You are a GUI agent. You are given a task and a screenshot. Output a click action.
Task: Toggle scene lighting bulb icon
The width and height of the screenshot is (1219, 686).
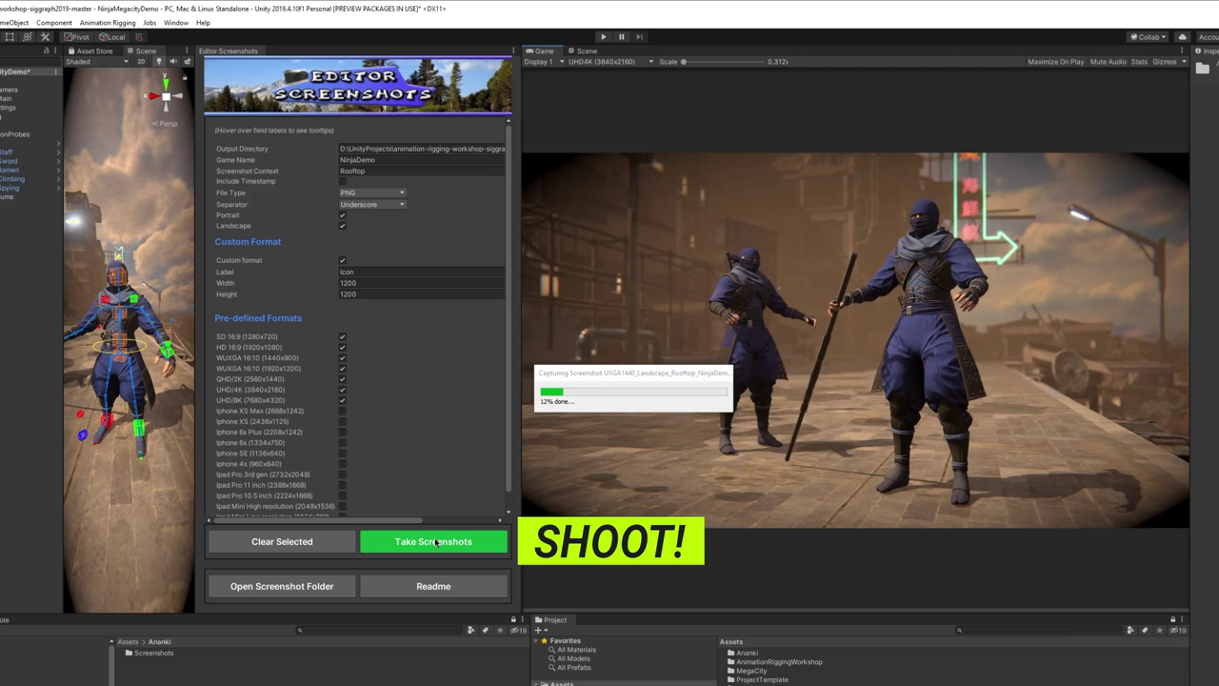[159, 62]
